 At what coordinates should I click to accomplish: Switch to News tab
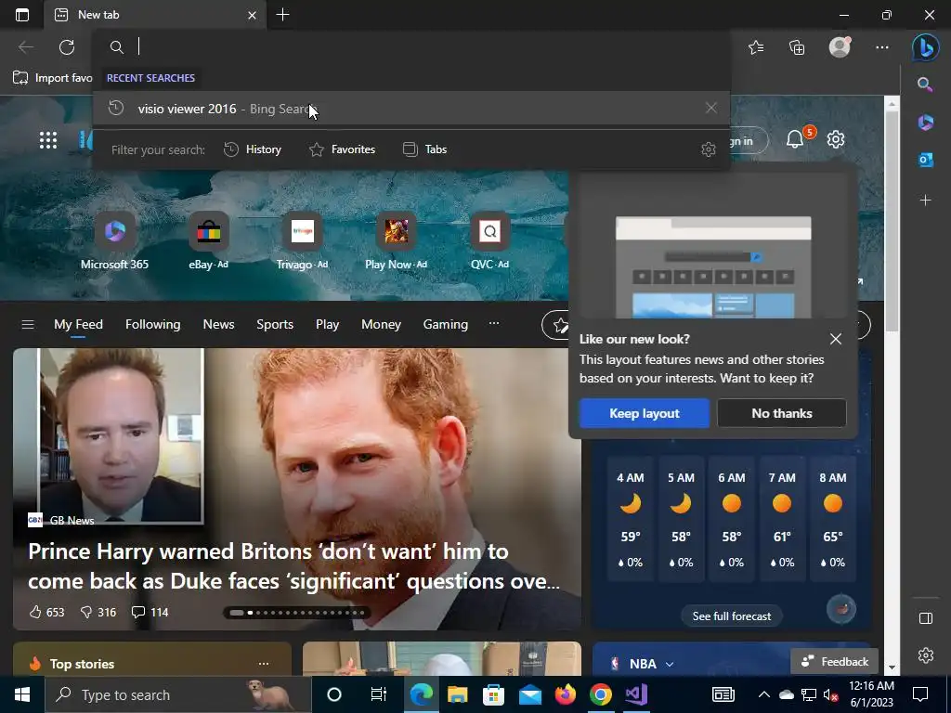click(218, 324)
